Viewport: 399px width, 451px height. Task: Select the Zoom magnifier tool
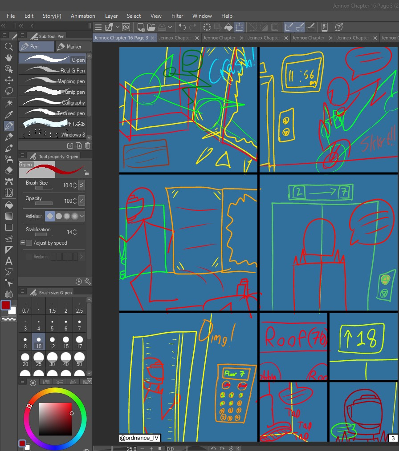coord(8,47)
